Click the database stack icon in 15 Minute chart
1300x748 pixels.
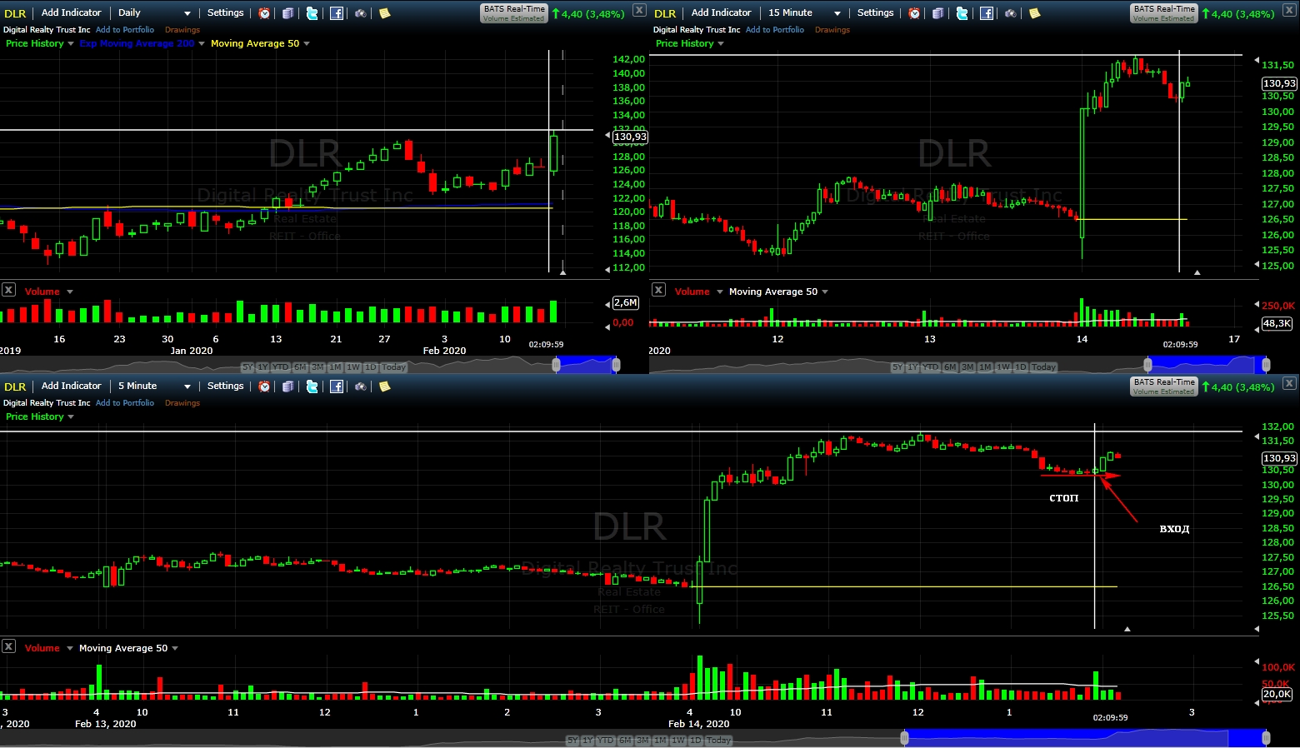[937, 13]
